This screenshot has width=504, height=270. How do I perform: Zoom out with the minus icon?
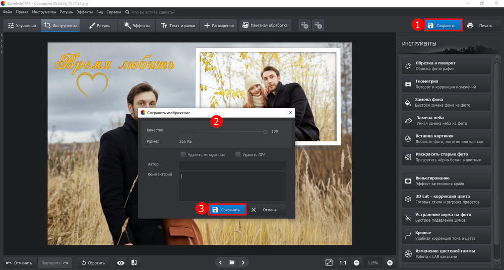coord(356,262)
